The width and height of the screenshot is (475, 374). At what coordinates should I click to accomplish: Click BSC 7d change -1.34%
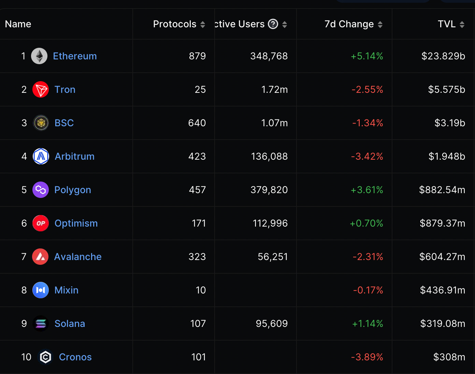pyautogui.click(x=368, y=123)
